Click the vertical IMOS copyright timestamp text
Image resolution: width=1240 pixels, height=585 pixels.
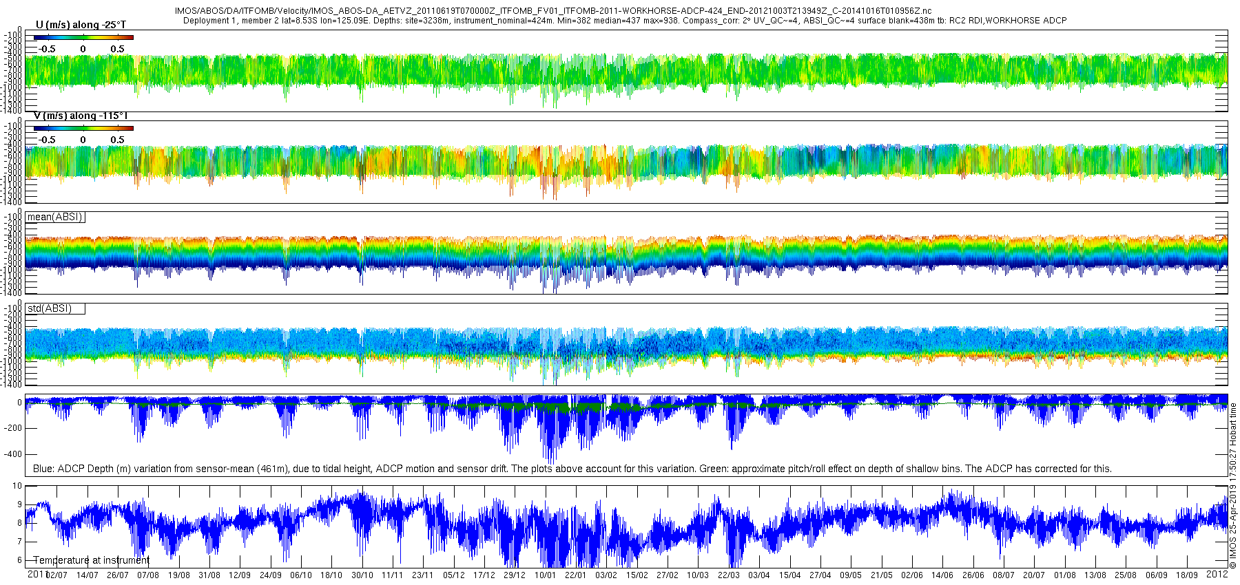click(x=1233, y=486)
